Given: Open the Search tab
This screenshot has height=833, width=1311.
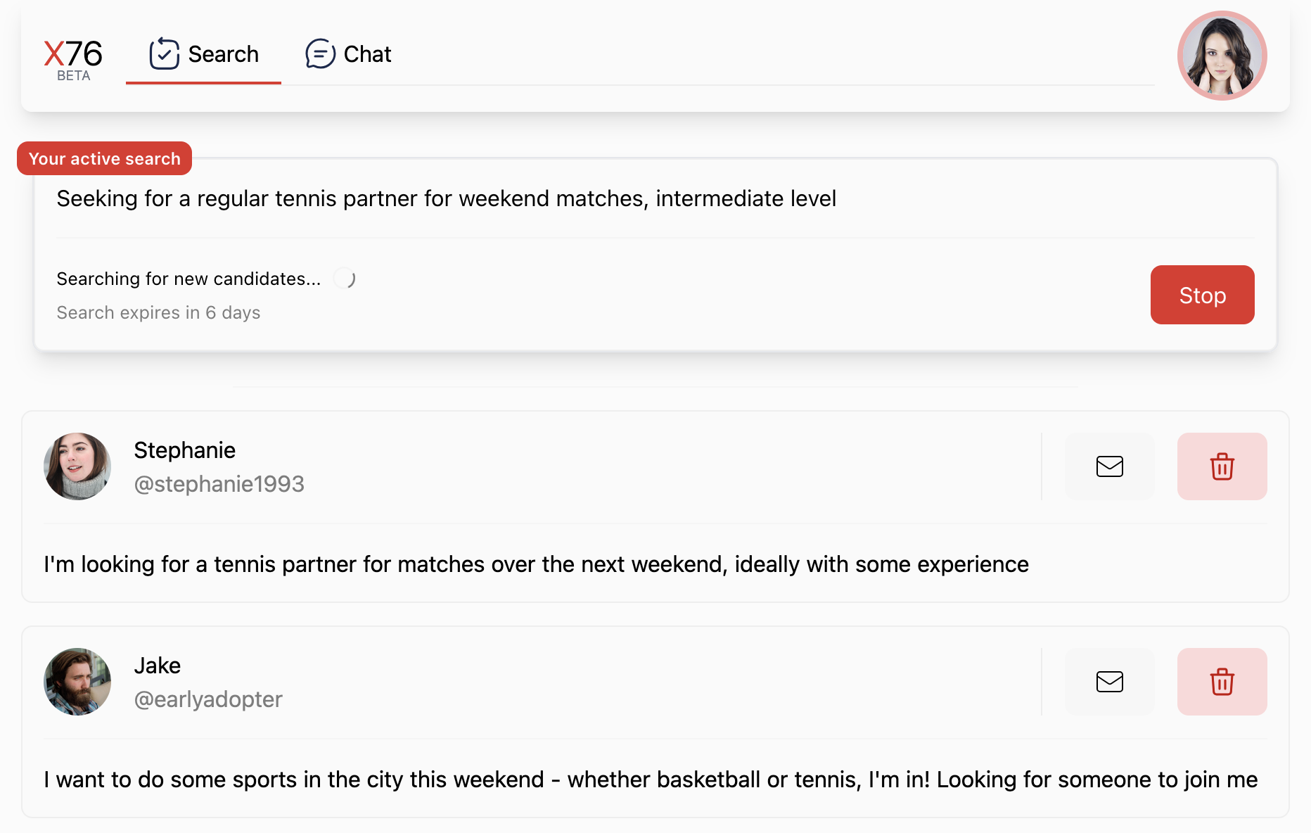Looking at the screenshot, I should tap(203, 54).
